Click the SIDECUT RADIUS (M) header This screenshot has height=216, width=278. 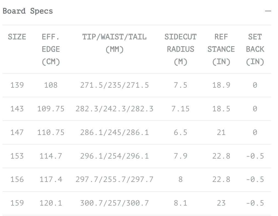(180, 49)
